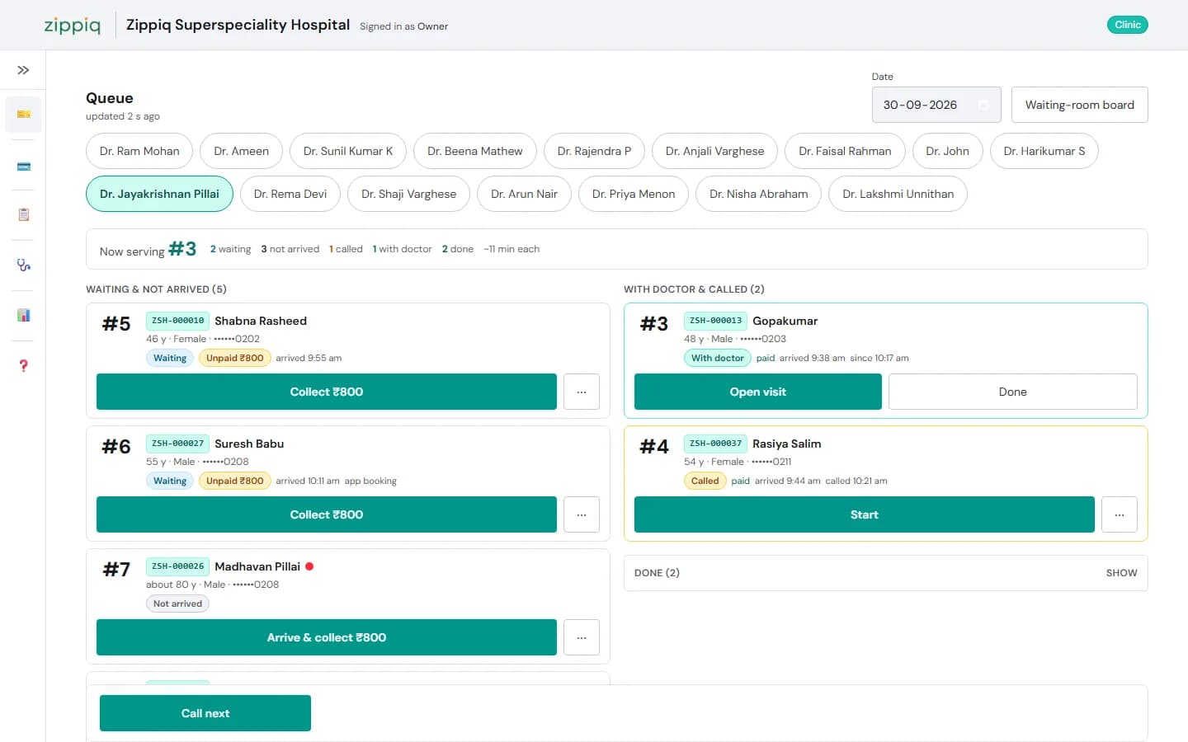Collect ₹800 from Shabna Rasheed

point(327,392)
